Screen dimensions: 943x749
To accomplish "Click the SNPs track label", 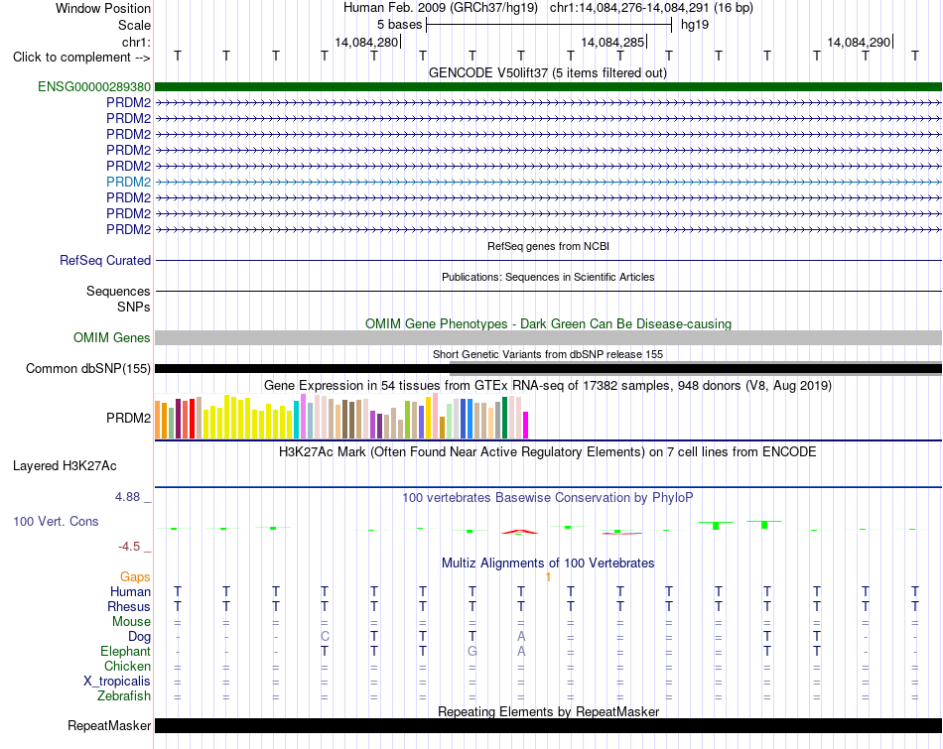I will 134,307.
